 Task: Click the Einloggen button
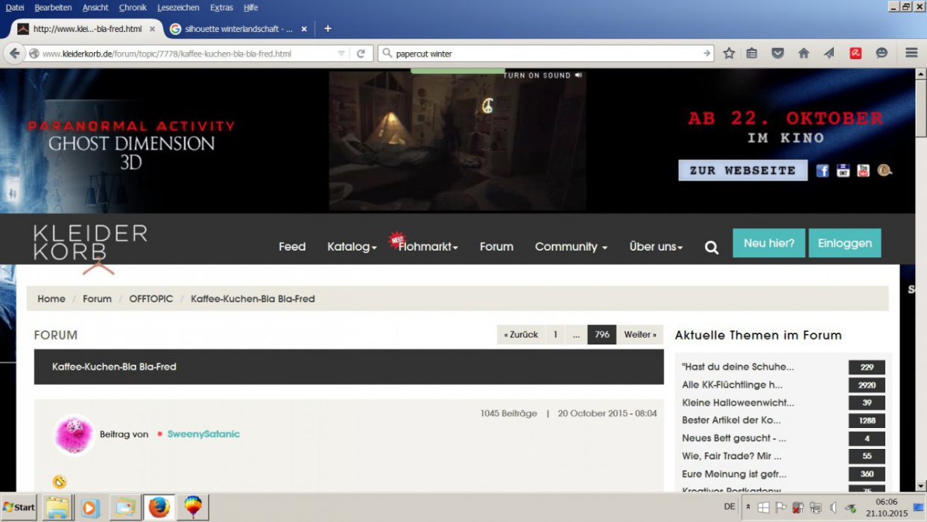tap(844, 243)
